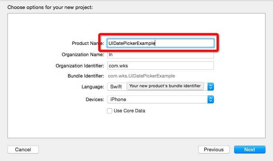Click the 'Choose options for your new project' heading
This screenshot has width=273, height=161.
[50, 7]
